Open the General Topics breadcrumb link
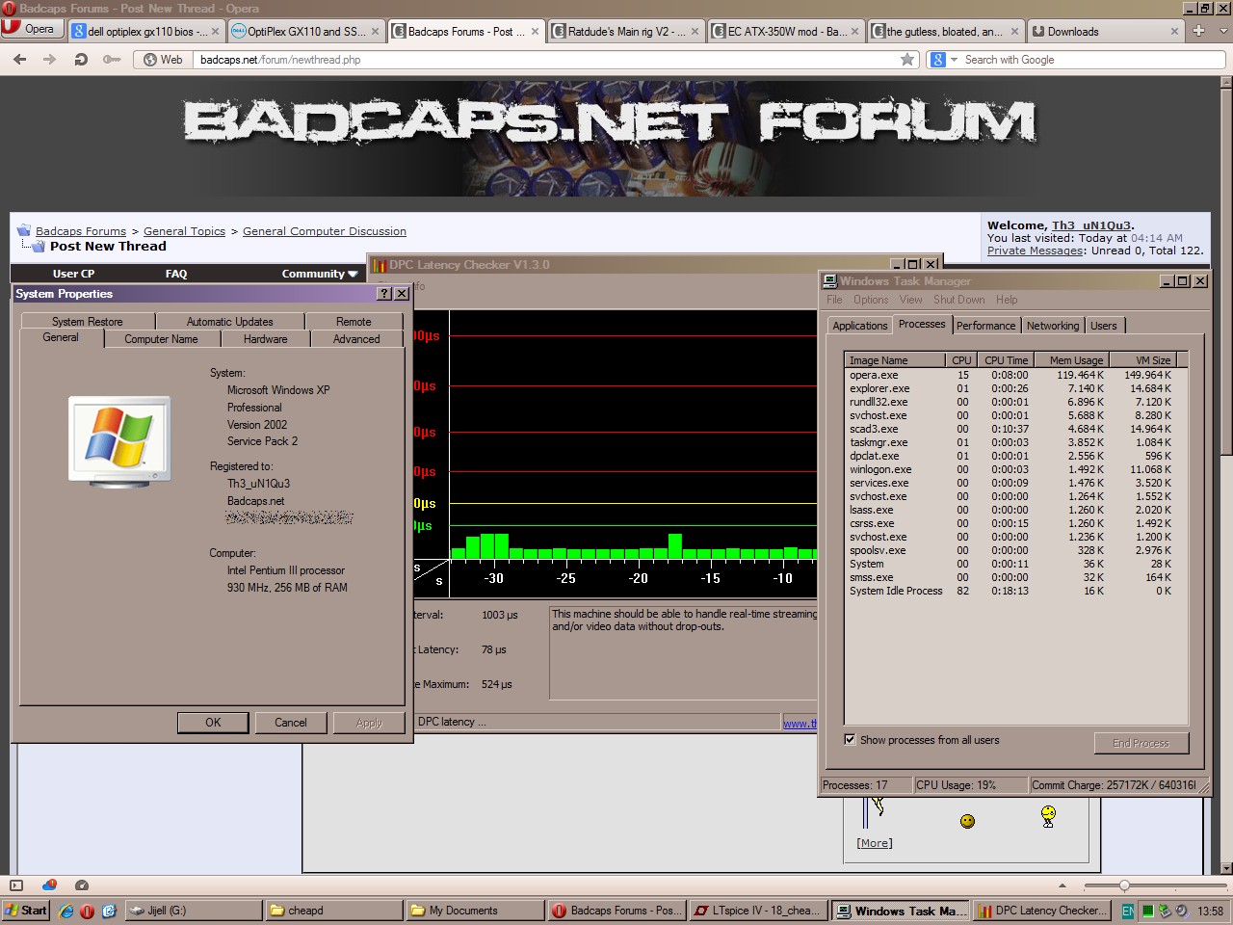Viewport: 1233px width, 925px height. click(x=184, y=231)
